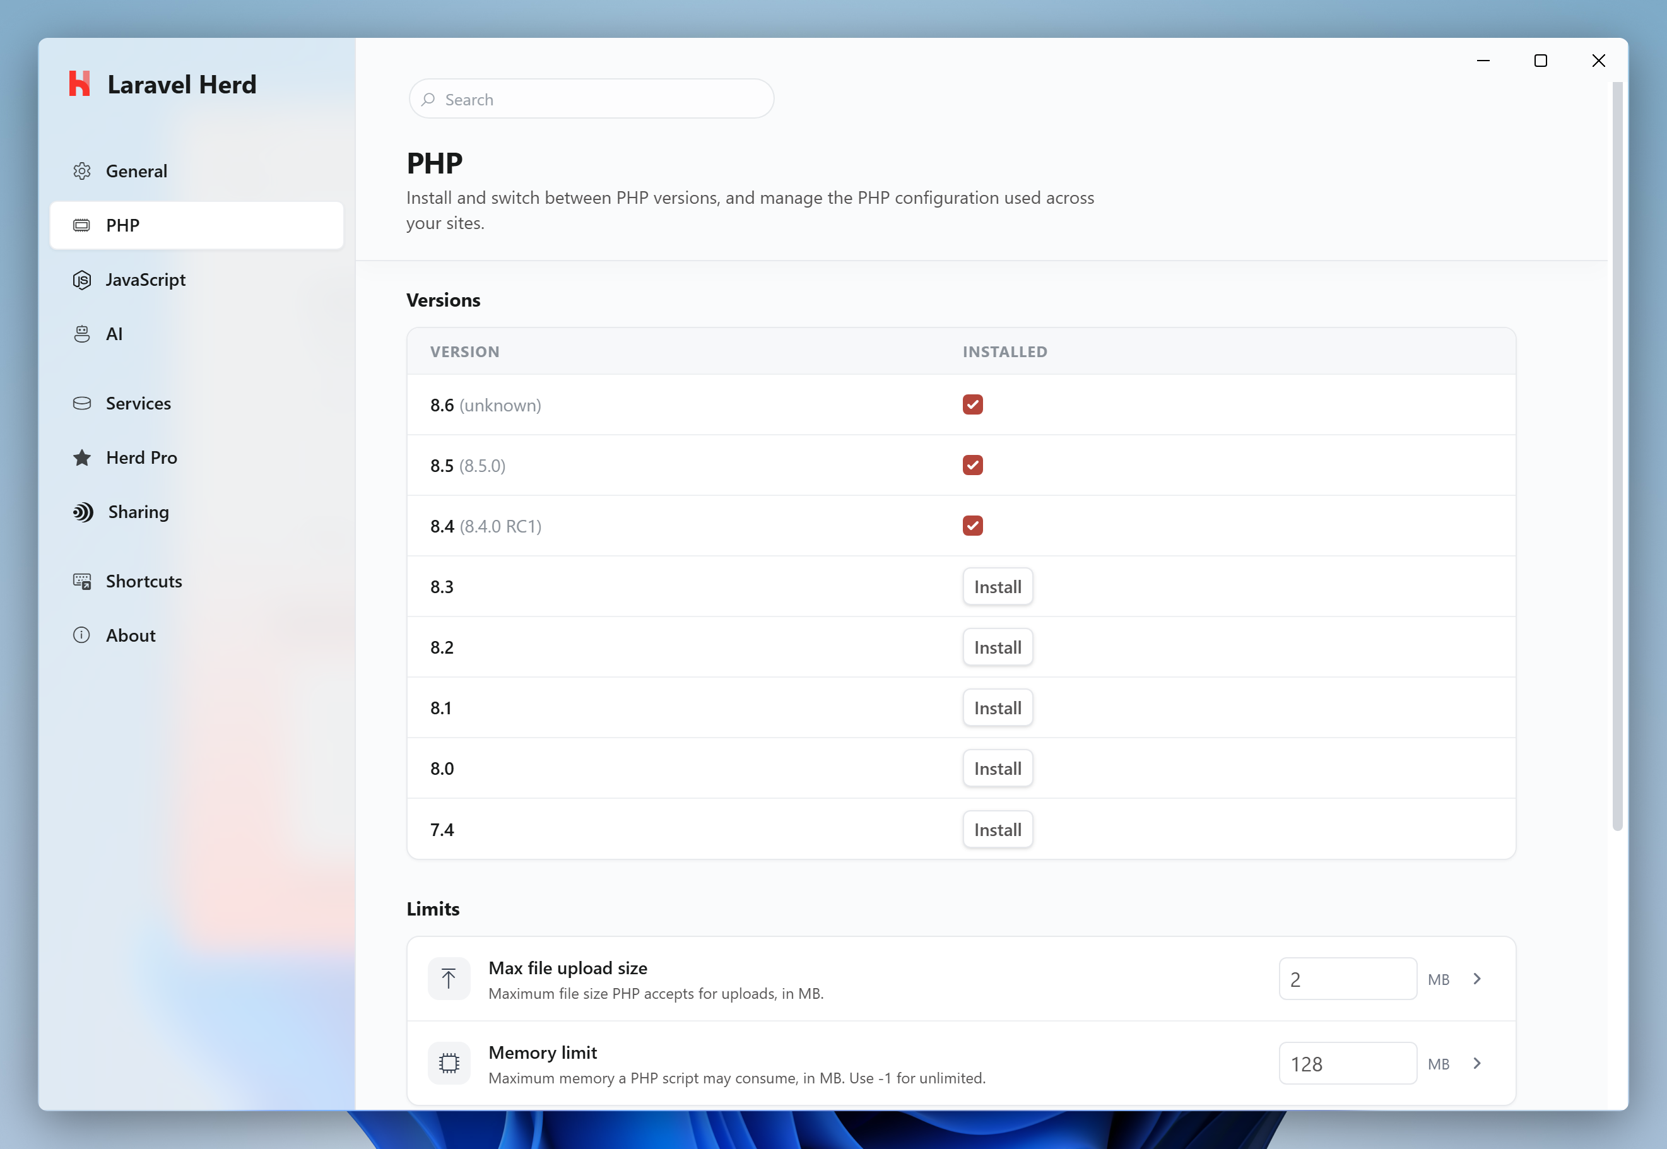The height and width of the screenshot is (1149, 1667).
Task: Install PHP 8.2
Action: click(x=998, y=647)
